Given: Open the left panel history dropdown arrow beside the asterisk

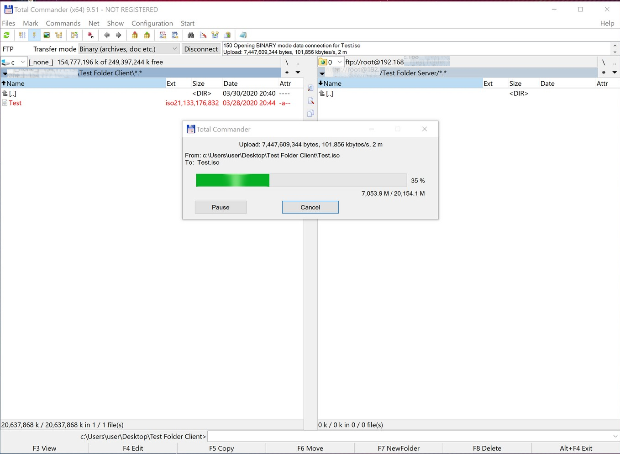Looking at the screenshot, I should (x=298, y=73).
